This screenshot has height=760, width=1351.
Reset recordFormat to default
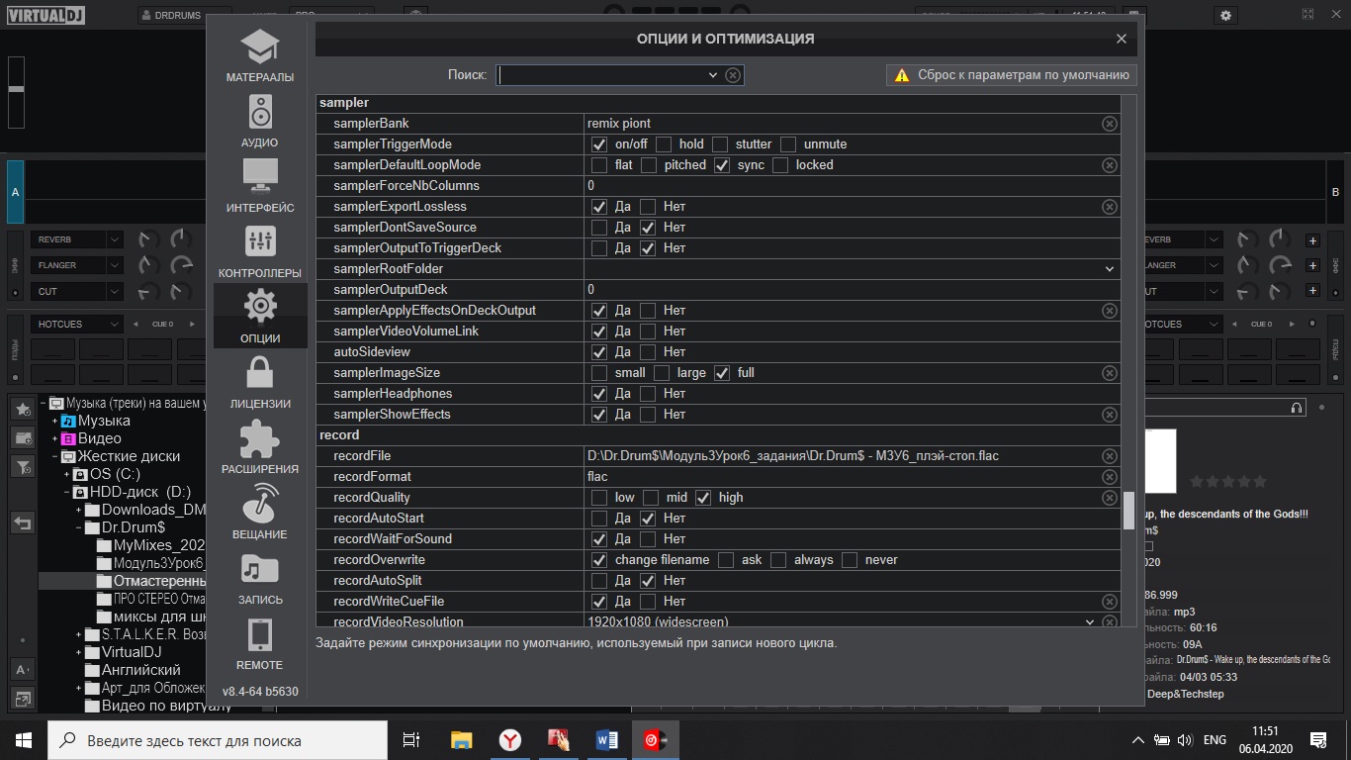coord(1110,477)
